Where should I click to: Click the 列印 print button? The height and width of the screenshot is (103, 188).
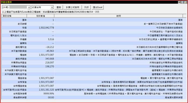(86, 8)
